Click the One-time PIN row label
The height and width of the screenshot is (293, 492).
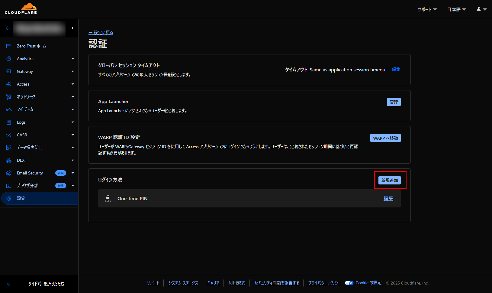point(133,198)
